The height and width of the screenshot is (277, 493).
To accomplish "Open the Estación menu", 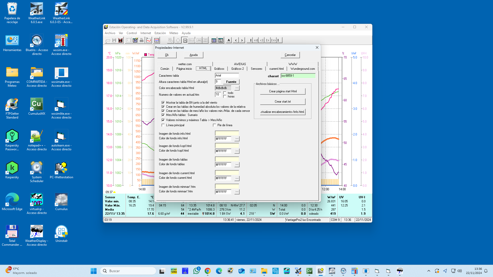I will 160,33.
